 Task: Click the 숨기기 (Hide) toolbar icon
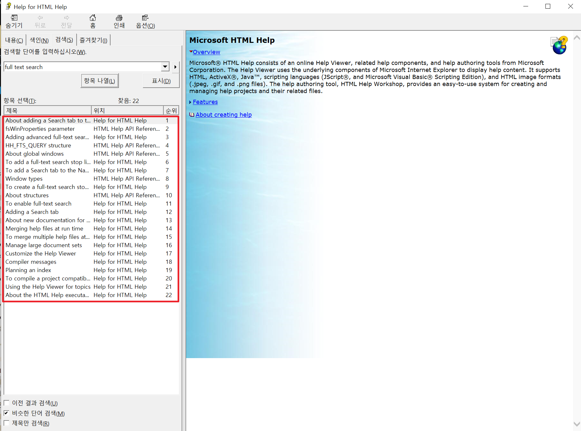click(14, 21)
